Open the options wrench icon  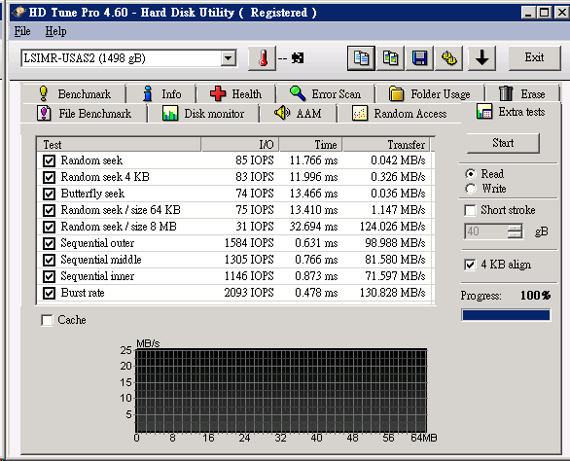[449, 58]
